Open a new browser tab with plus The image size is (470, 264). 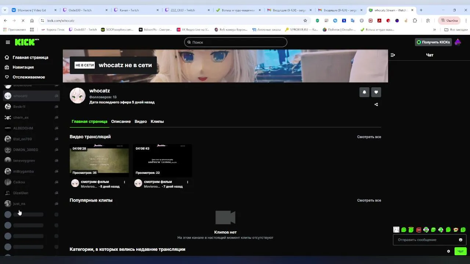coord(421,10)
